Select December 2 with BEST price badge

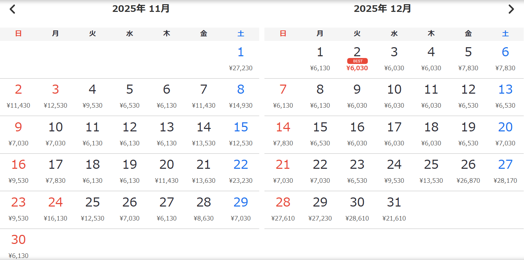coord(357,59)
